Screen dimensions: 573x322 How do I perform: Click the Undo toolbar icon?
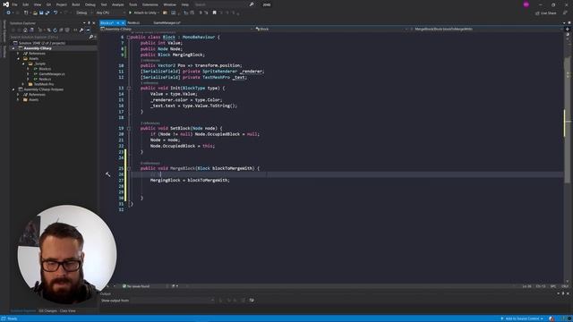[56, 13]
